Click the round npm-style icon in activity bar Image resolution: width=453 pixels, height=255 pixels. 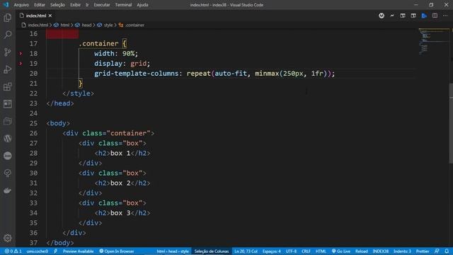coord(8,156)
